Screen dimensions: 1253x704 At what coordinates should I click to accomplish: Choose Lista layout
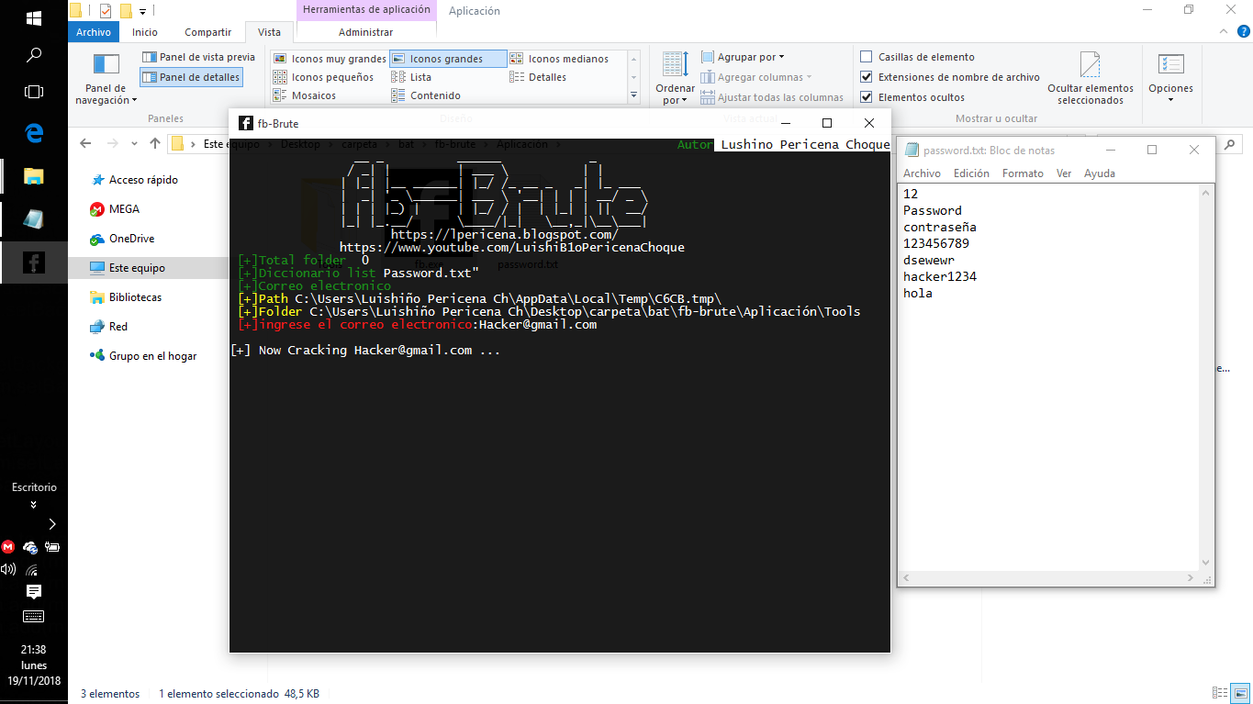411,77
